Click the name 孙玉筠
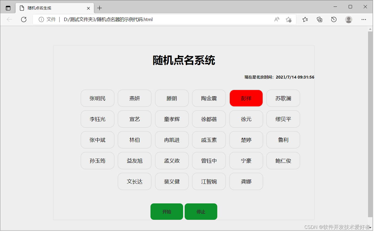 pos(98,161)
